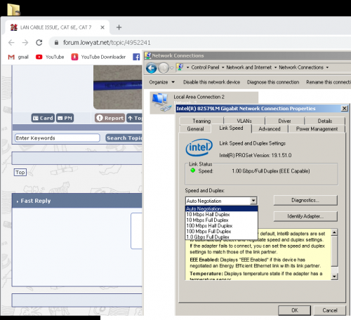Click the Intel logo
The image size is (351, 320).
point(199,147)
